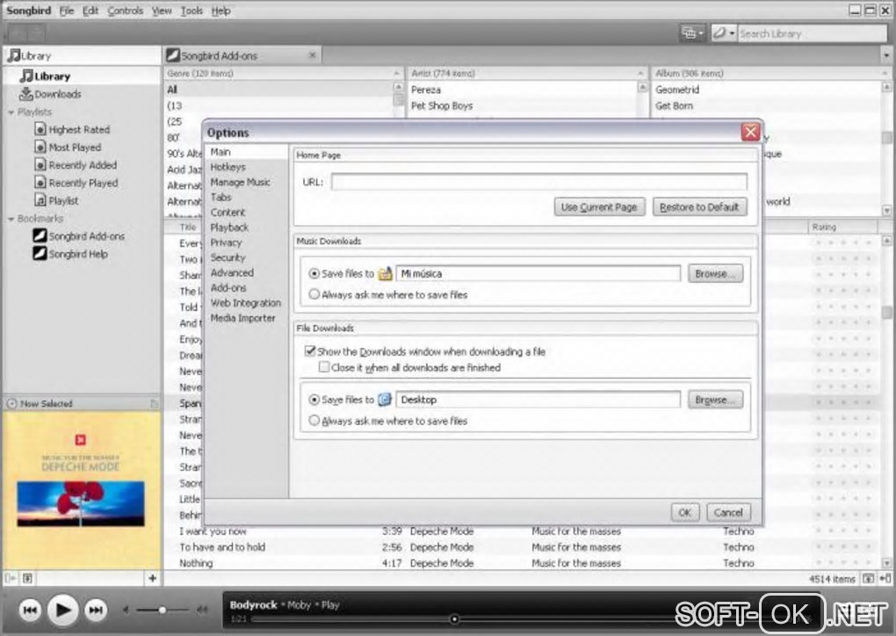The width and height of the screenshot is (896, 636).
Task: Open the Help menu
Action: [x=220, y=11]
